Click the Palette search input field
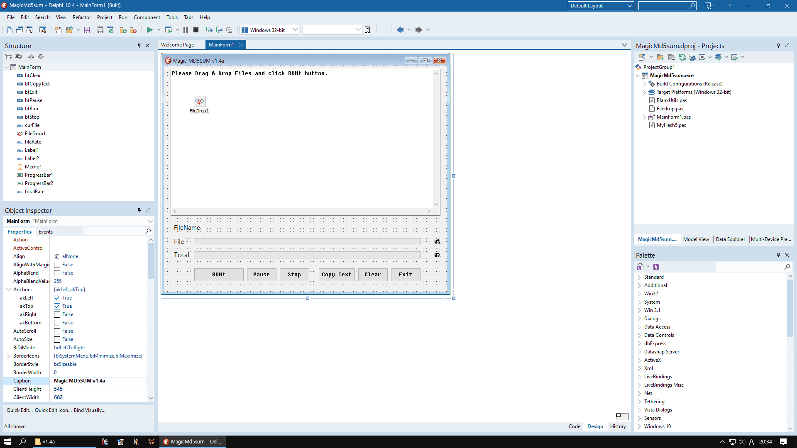Viewport: 797px width, 448px height. pyautogui.click(x=750, y=267)
